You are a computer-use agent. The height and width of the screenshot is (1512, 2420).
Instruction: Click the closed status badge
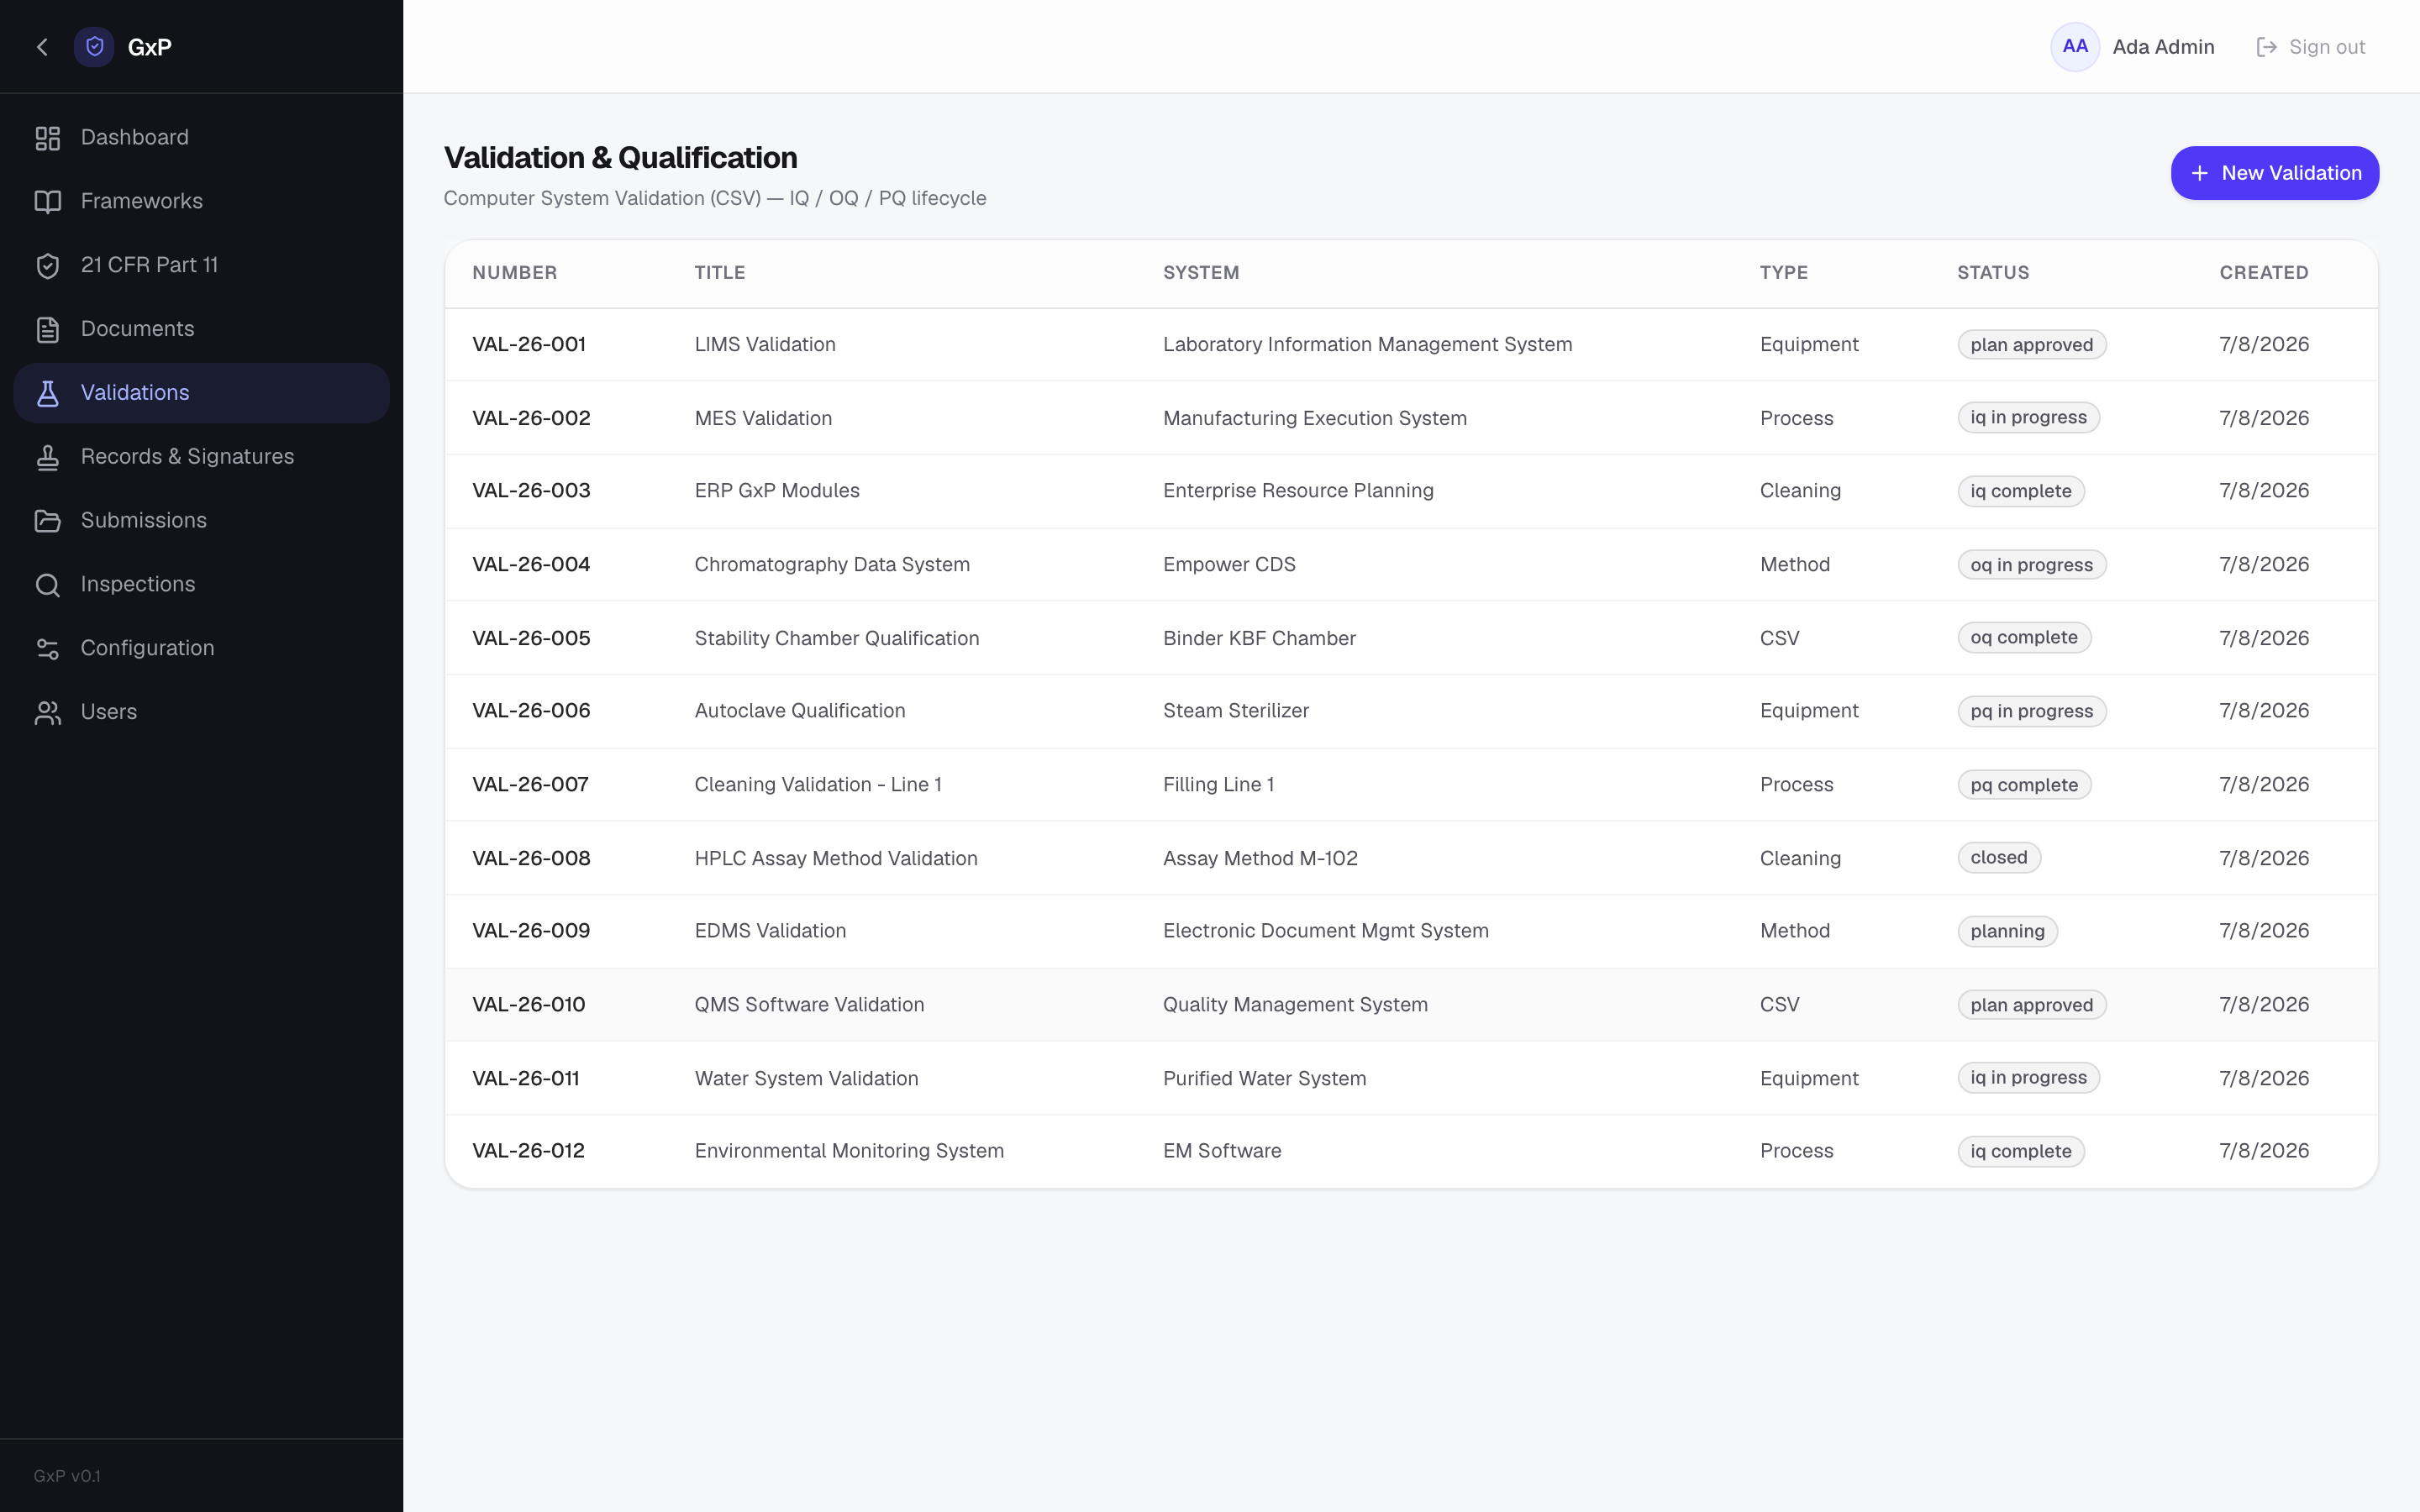coord(1999,858)
